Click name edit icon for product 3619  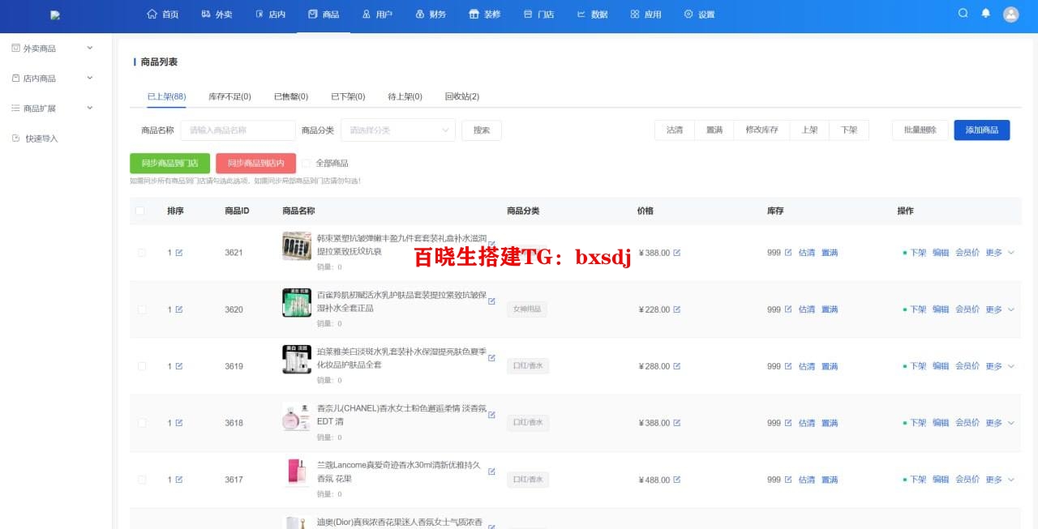491,357
